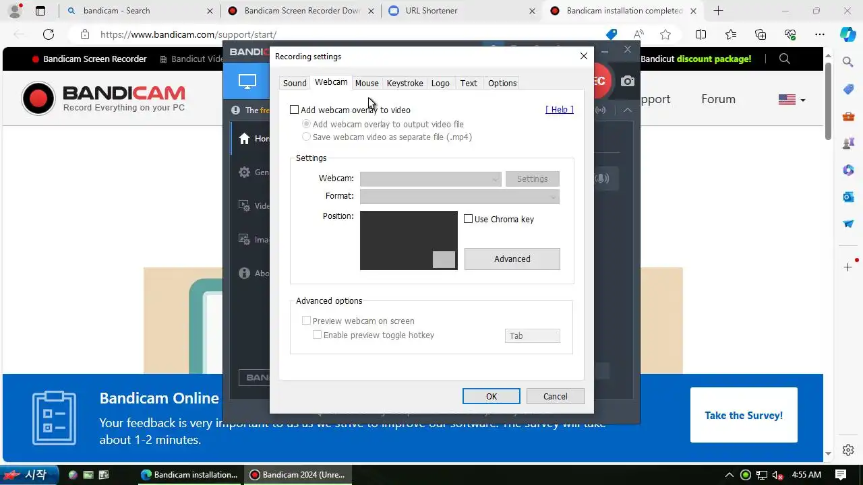Open Outlook in Edge sidebar
Screen dimensions: 863x485
[848, 197]
